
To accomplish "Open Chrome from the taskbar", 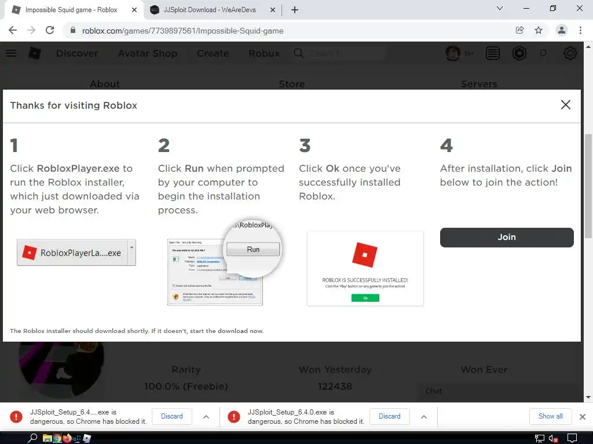I will pyautogui.click(x=57, y=438).
